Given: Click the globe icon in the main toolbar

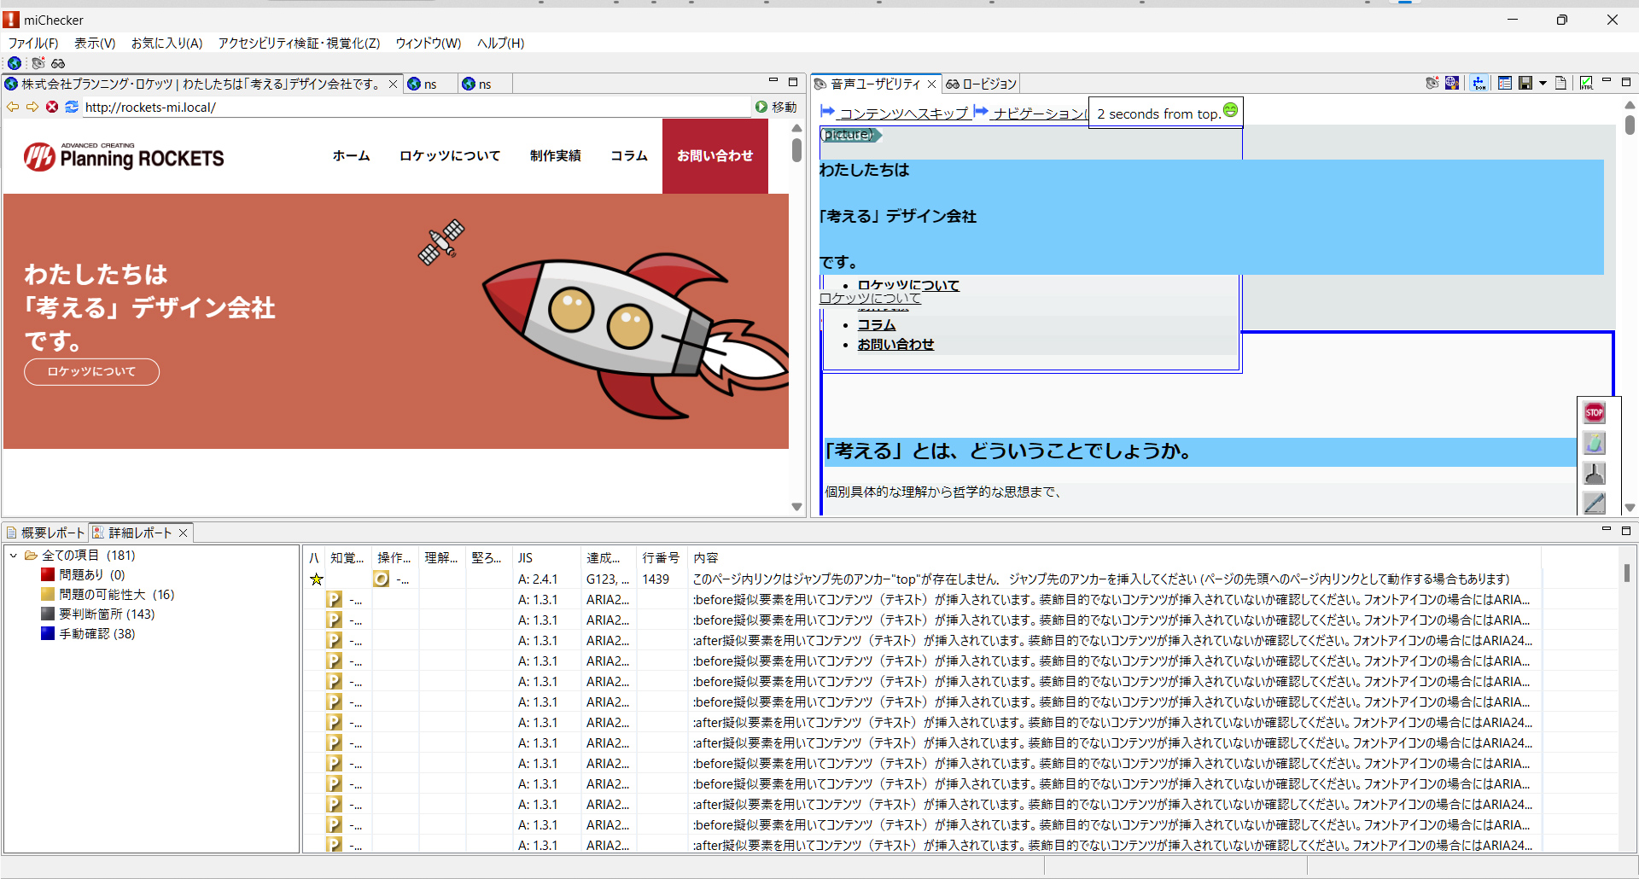Looking at the screenshot, I should point(15,63).
